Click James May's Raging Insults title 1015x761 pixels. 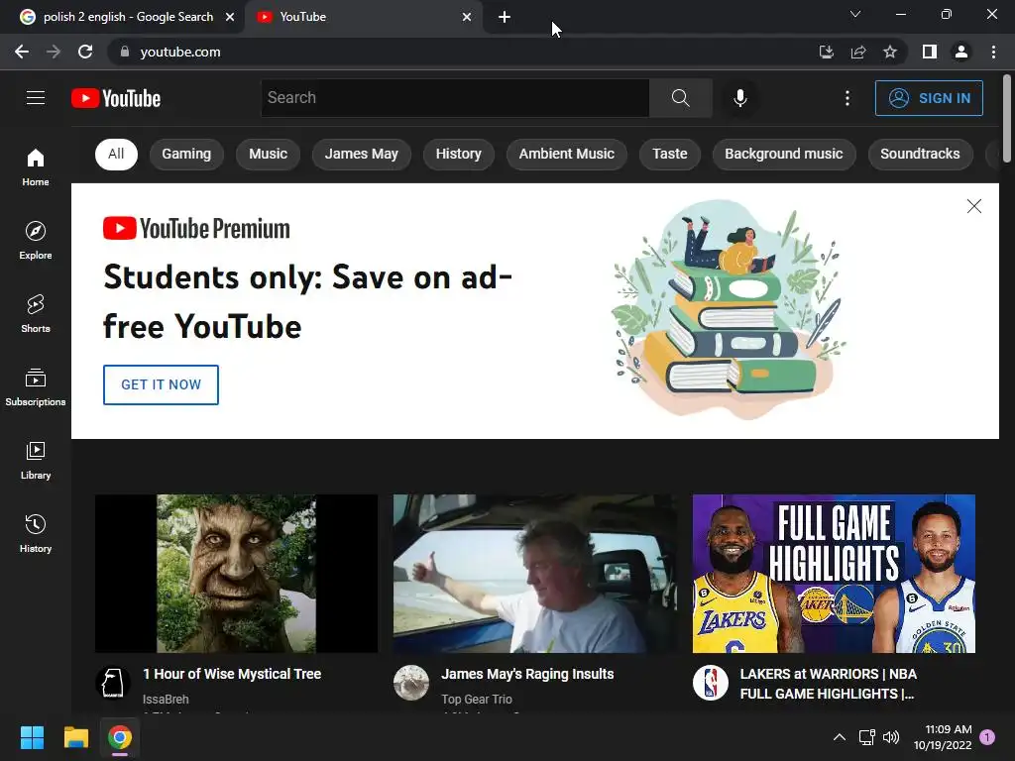tap(527, 674)
